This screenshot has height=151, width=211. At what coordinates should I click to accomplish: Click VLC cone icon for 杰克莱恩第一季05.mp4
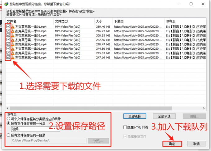coord(13,44)
